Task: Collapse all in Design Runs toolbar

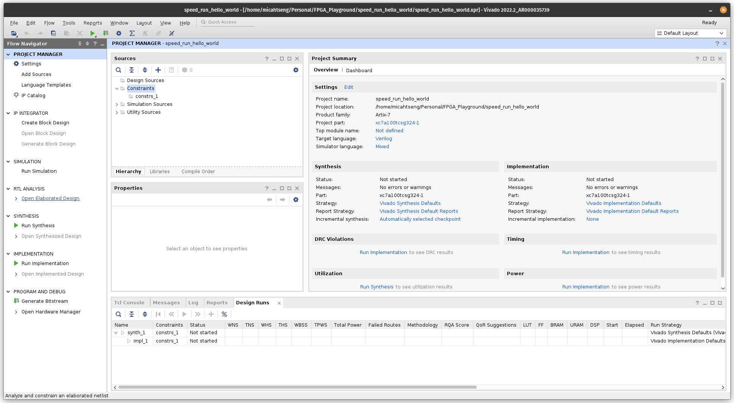Action: click(132, 314)
